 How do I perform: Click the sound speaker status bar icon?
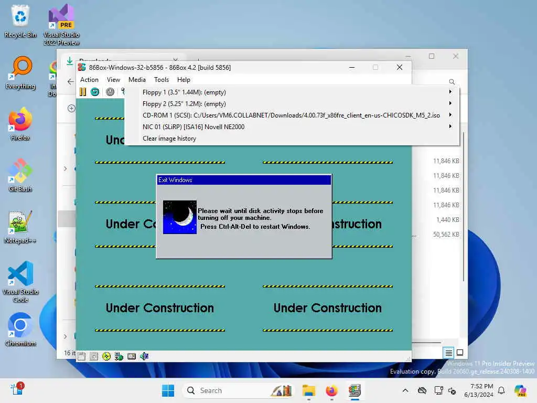coord(144,356)
